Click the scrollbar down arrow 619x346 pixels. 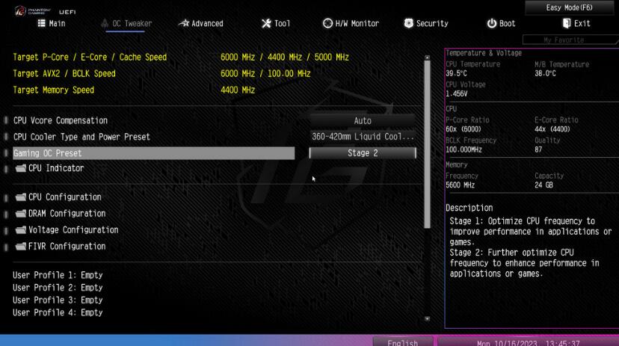pyautogui.click(x=427, y=319)
